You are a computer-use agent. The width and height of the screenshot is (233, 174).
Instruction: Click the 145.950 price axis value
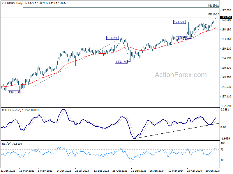click(226, 77)
